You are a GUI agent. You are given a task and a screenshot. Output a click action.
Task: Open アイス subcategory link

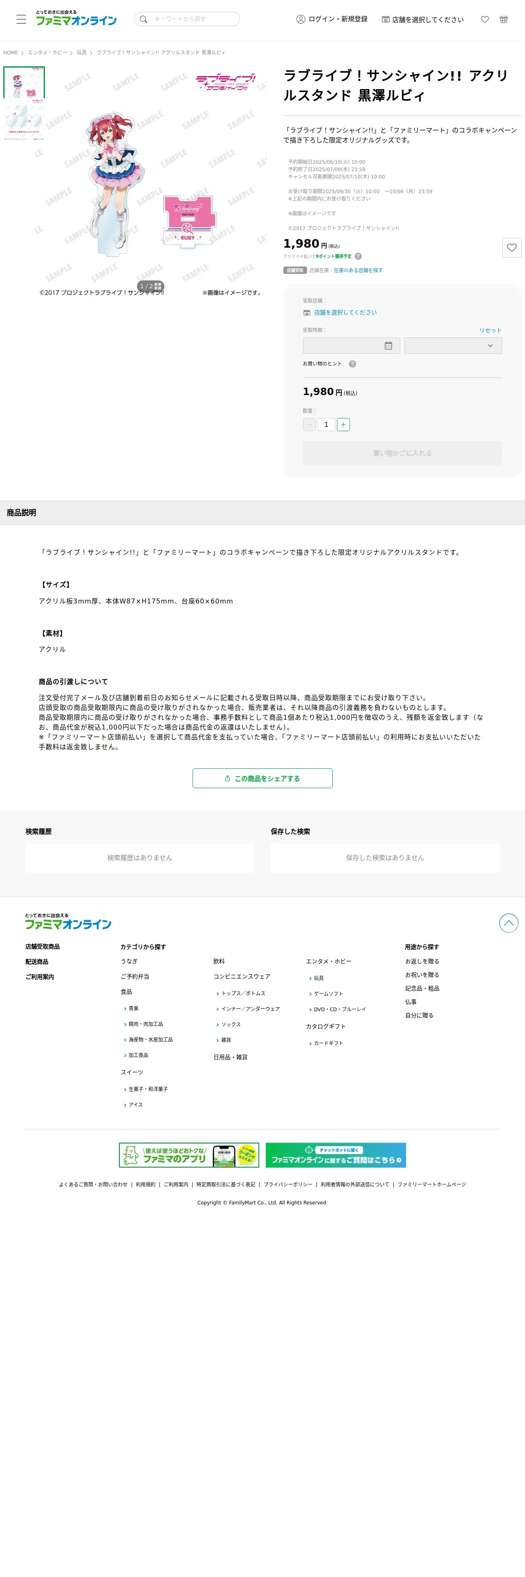click(136, 1105)
